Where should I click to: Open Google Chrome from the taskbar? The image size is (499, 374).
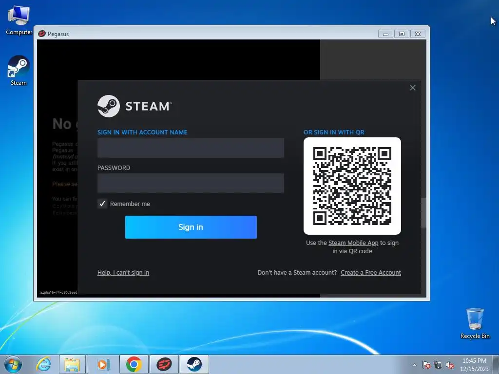134,364
